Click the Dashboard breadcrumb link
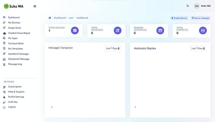This screenshot has width=215, height=122. 60,18
